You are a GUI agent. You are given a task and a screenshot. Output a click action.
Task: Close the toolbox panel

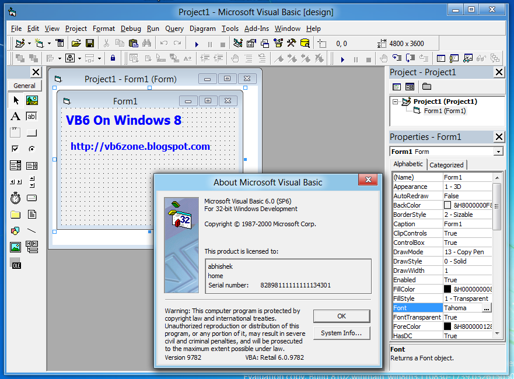tap(36, 72)
